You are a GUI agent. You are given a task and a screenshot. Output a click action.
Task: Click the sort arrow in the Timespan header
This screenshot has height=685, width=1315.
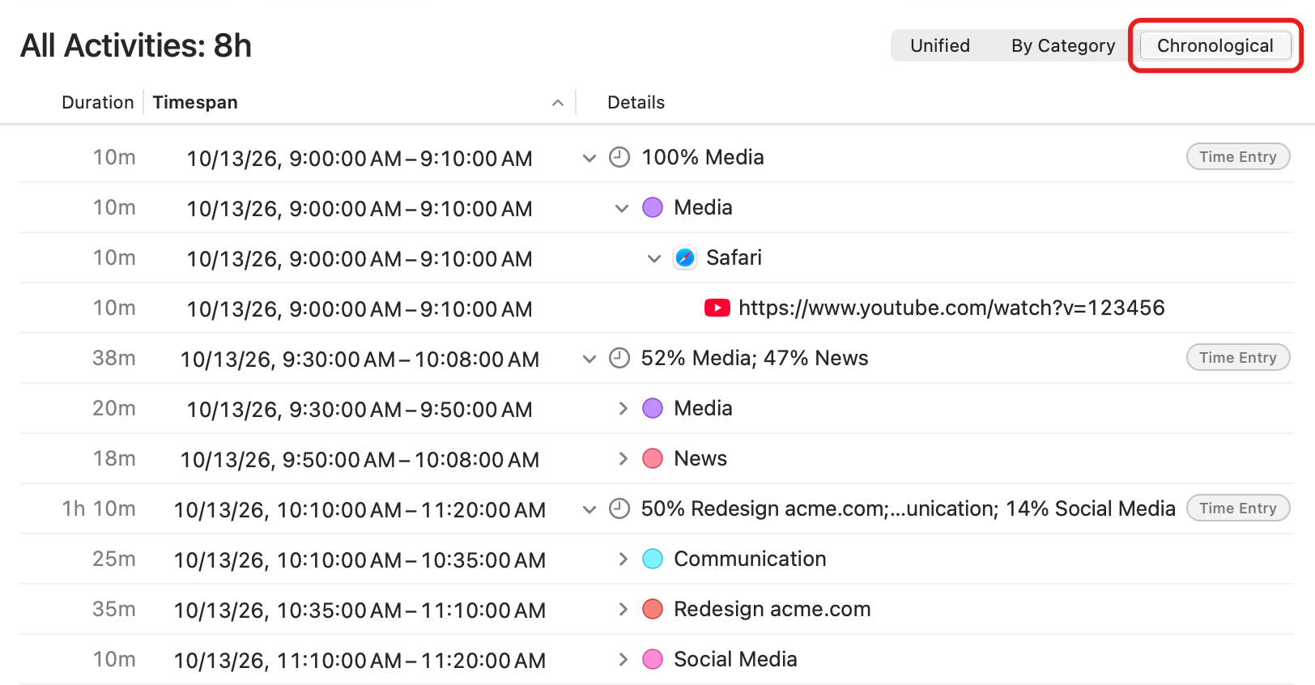558,103
